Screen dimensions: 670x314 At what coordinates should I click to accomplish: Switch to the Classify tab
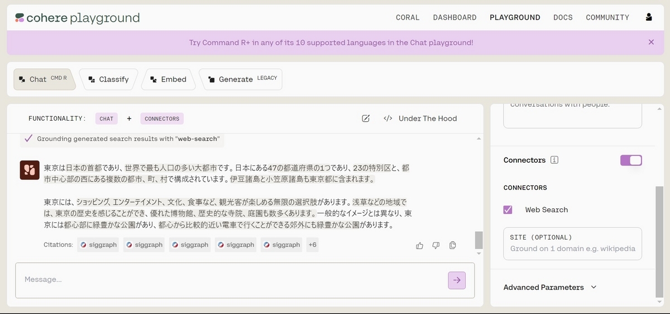[108, 79]
